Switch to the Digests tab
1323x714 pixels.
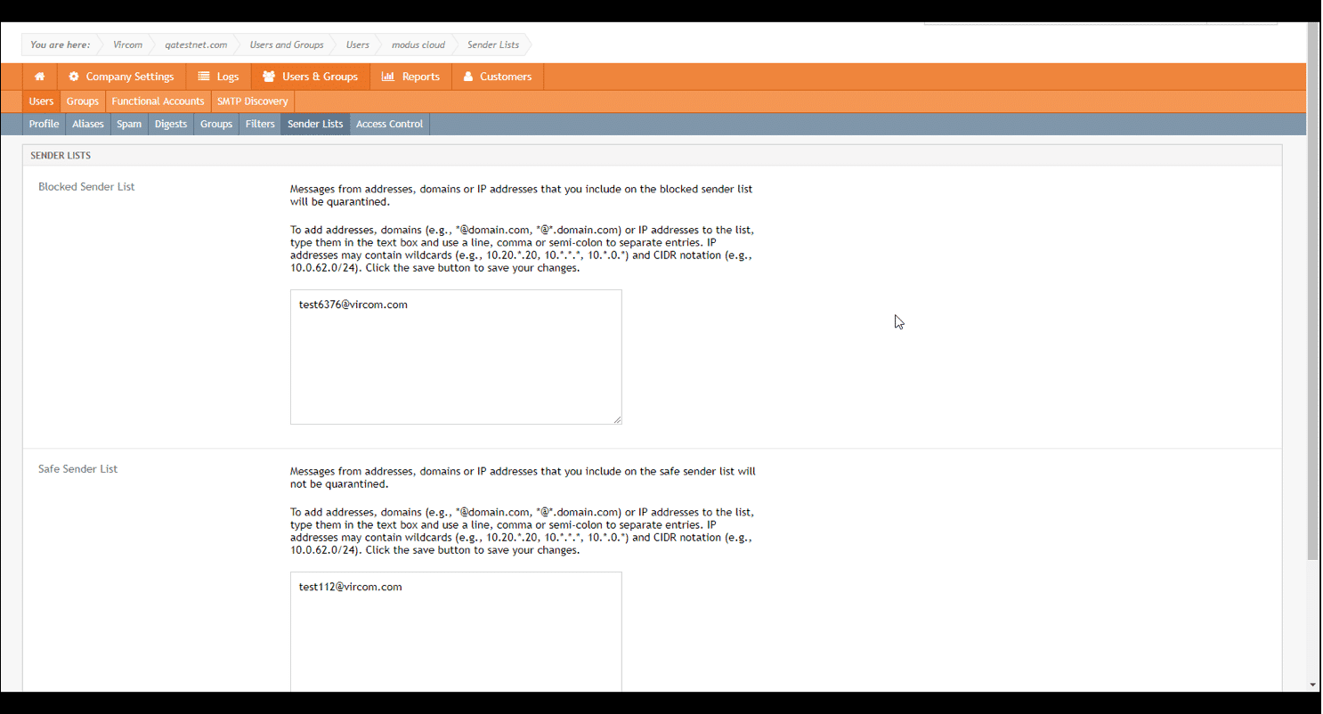tap(171, 124)
